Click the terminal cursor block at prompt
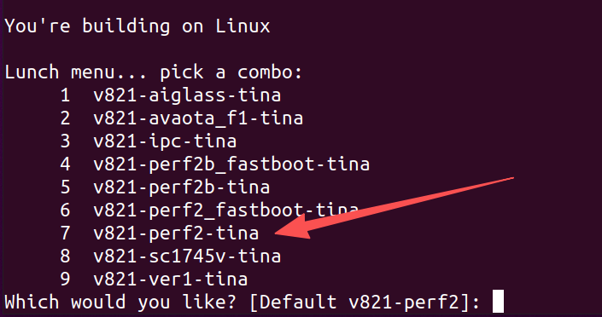This screenshot has height=317, width=602. coord(498,302)
